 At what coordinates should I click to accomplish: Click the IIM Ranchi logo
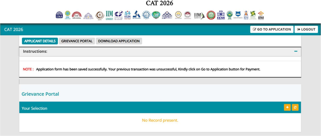(199, 16)
